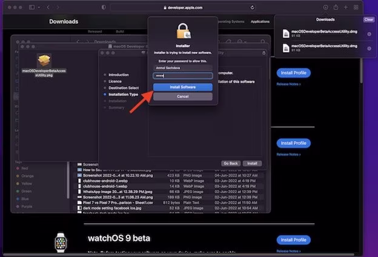Open the Finder action menu dropdown icon
The width and height of the screenshot is (378, 257).
click(241, 42)
